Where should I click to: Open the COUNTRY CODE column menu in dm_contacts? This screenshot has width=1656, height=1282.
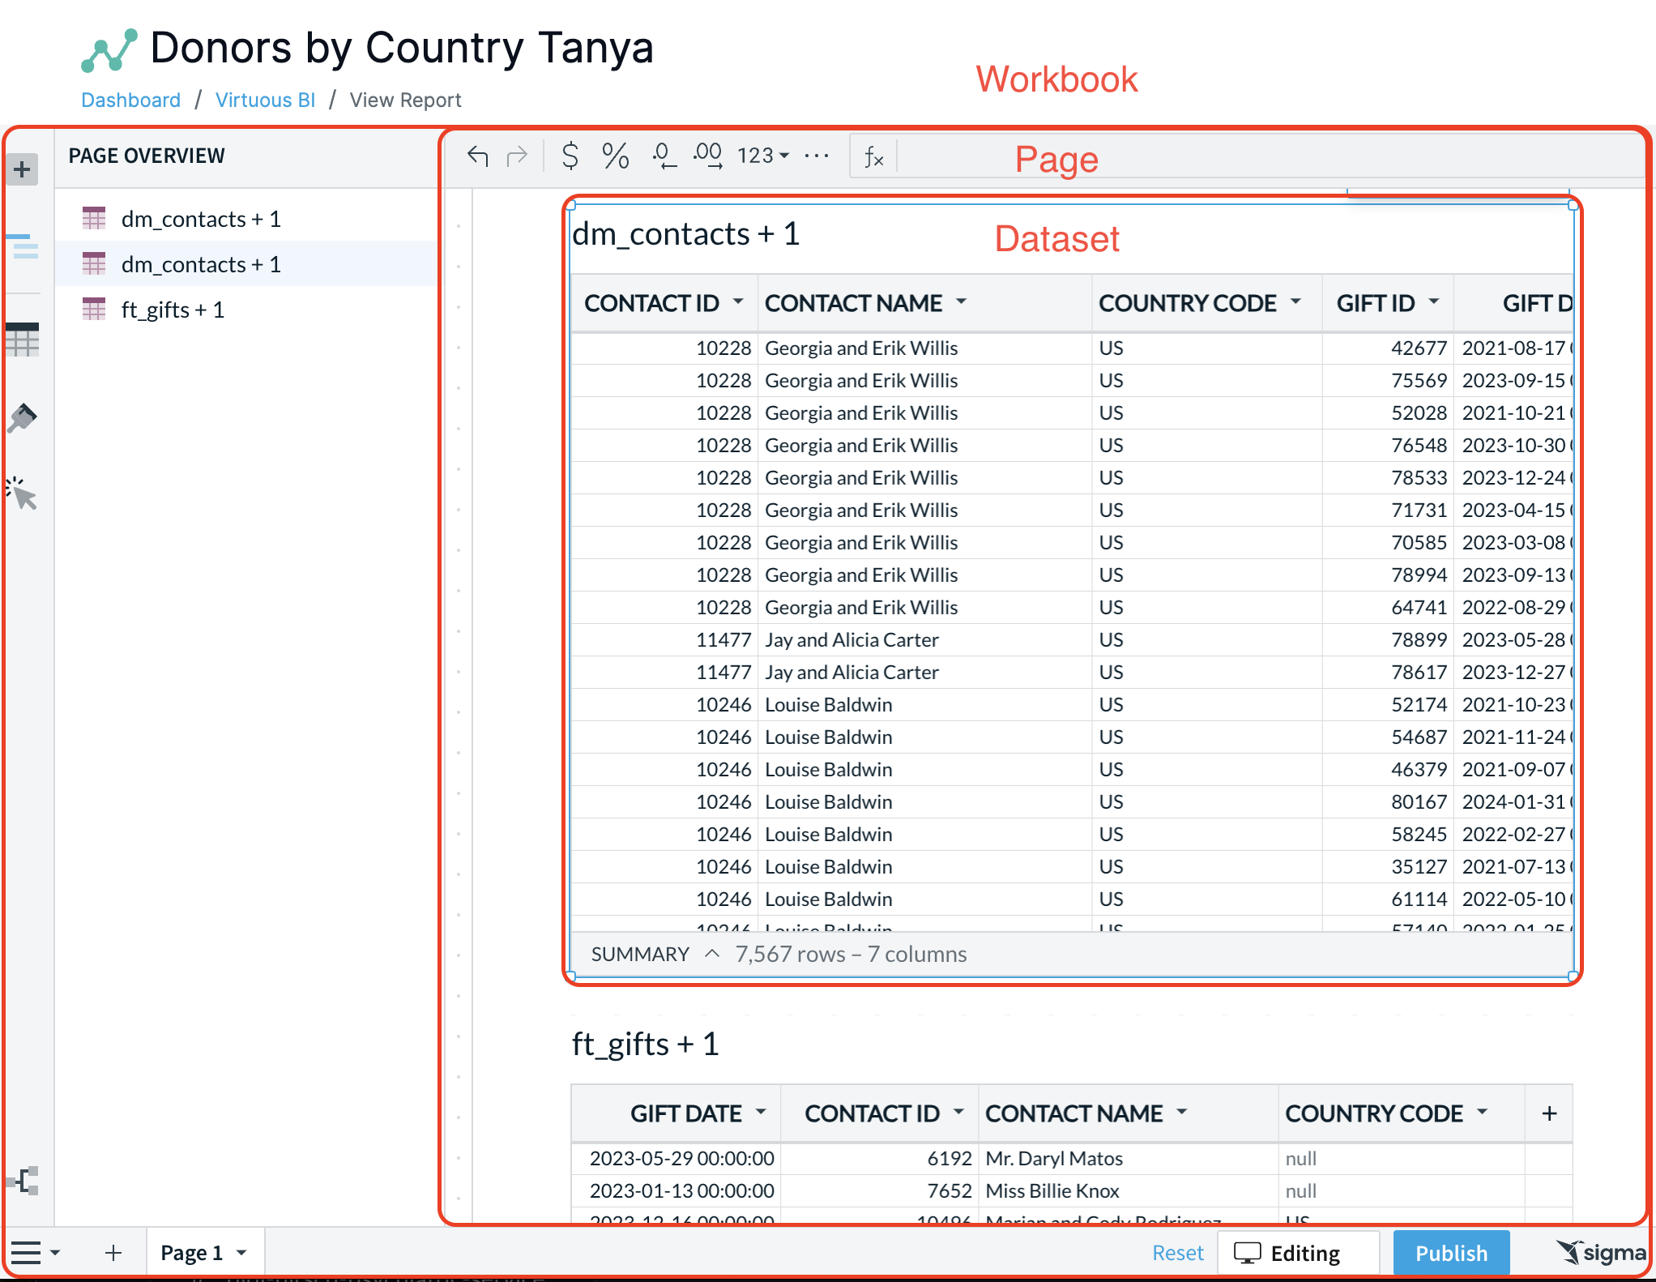(x=1295, y=301)
